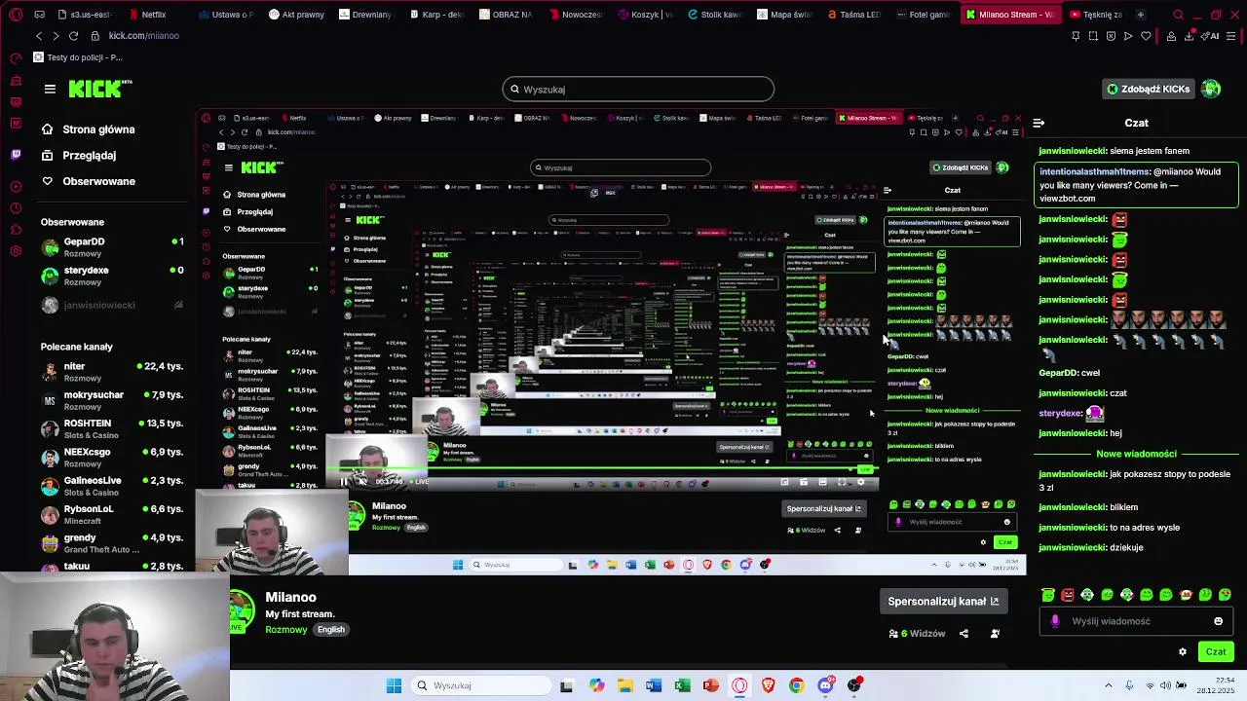Open recommended channel ROSHTEIN
Image resolution: width=1247 pixels, height=701 pixels.
(112, 428)
